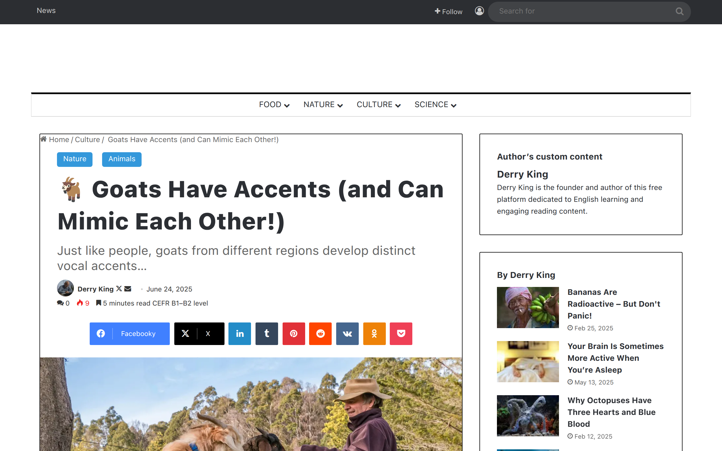Click the Derry King sidebar heading
The image size is (722, 451).
pos(522,174)
